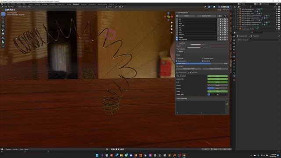The height and width of the screenshot is (158, 281).
Task: Open the Playback menu in timeline
Action: tap(8, 149)
